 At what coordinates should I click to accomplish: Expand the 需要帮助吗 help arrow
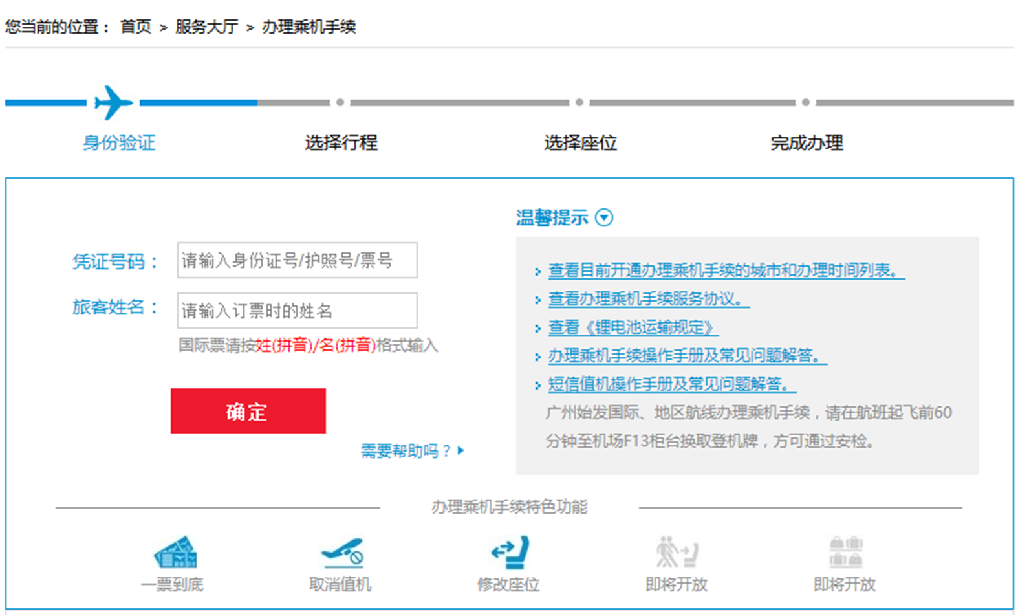coord(460,450)
